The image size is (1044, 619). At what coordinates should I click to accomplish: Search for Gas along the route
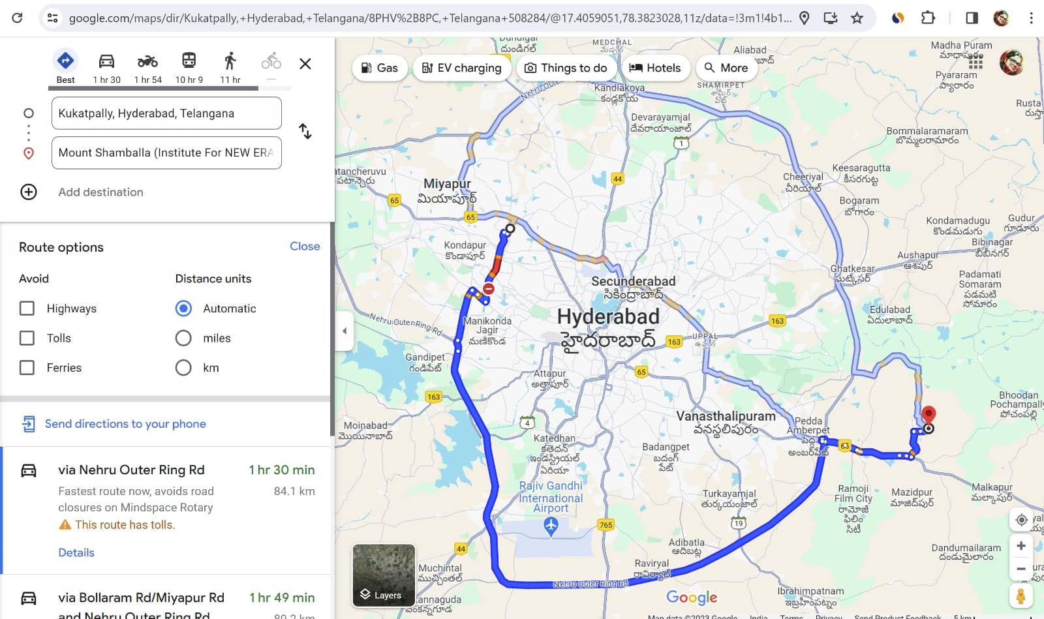coord(380,68)
